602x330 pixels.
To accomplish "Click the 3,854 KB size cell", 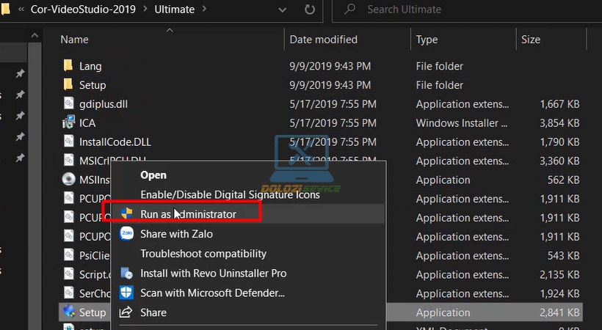I will click(x=559, y=122).
